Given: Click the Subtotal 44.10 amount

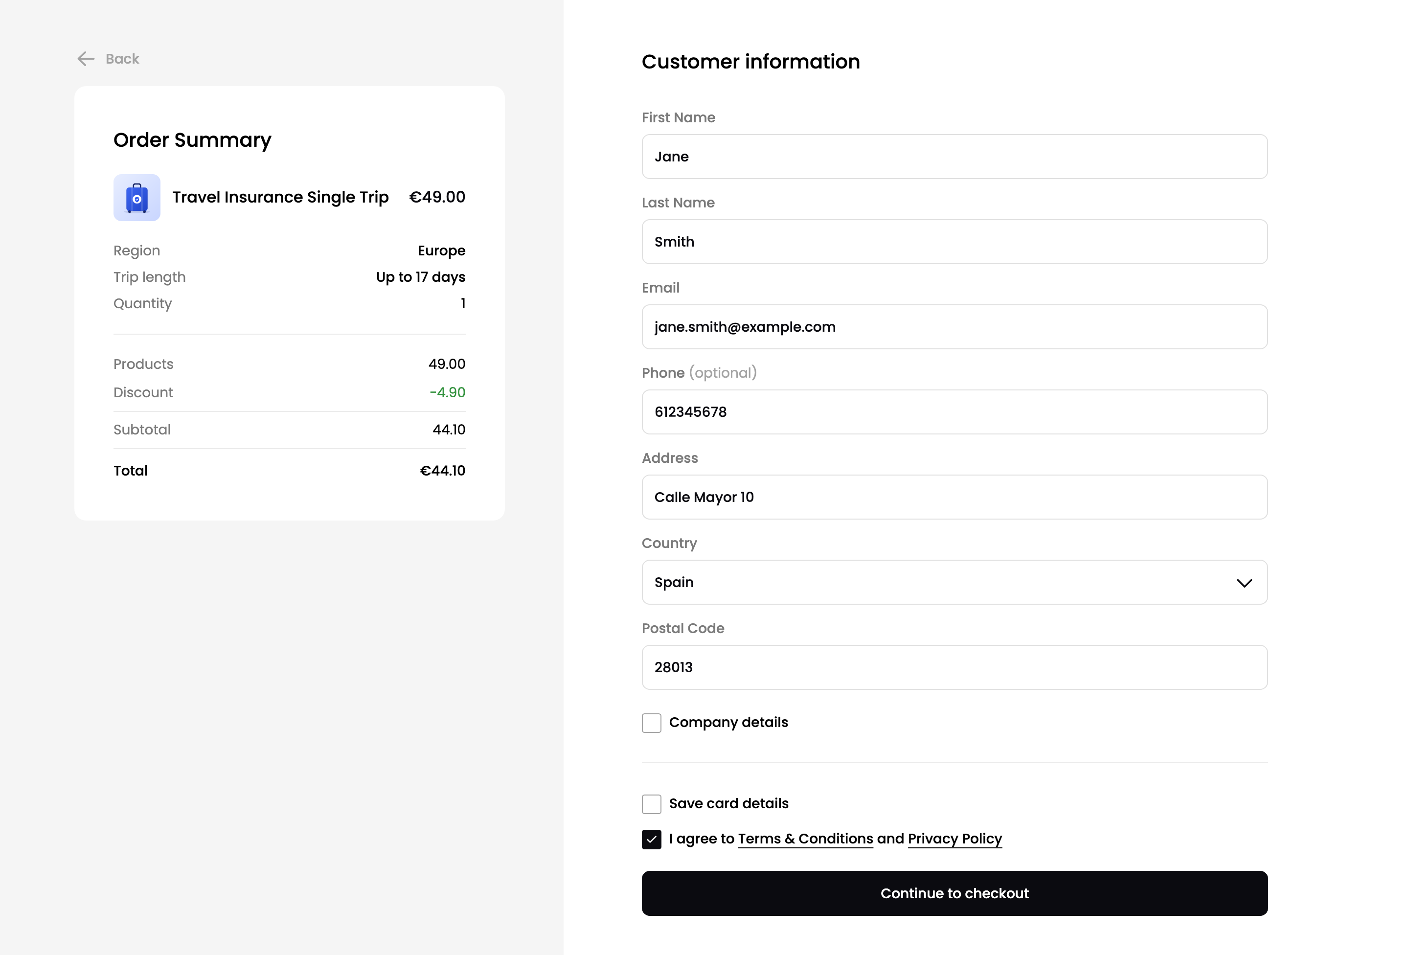Looking at the screenshot, I should click(449, 429).
